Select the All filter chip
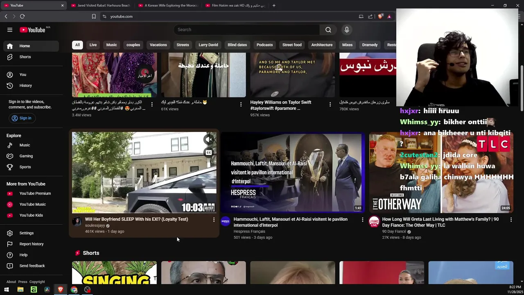The image size is (524, 295). coord(77,45)
